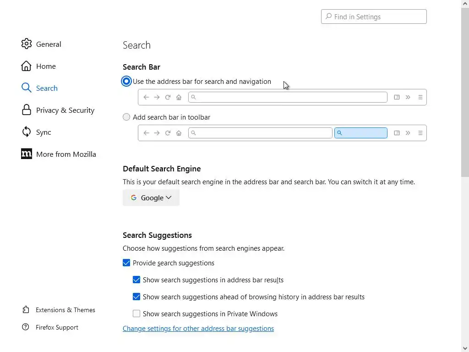Select 'Add search bar in toolbar' radio
469x352 pixels.
point(126,117)
